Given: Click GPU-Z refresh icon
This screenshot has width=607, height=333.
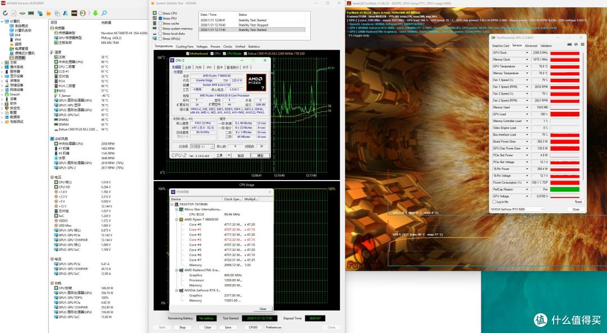Looking at the screenshot, I should coord(576,45).
